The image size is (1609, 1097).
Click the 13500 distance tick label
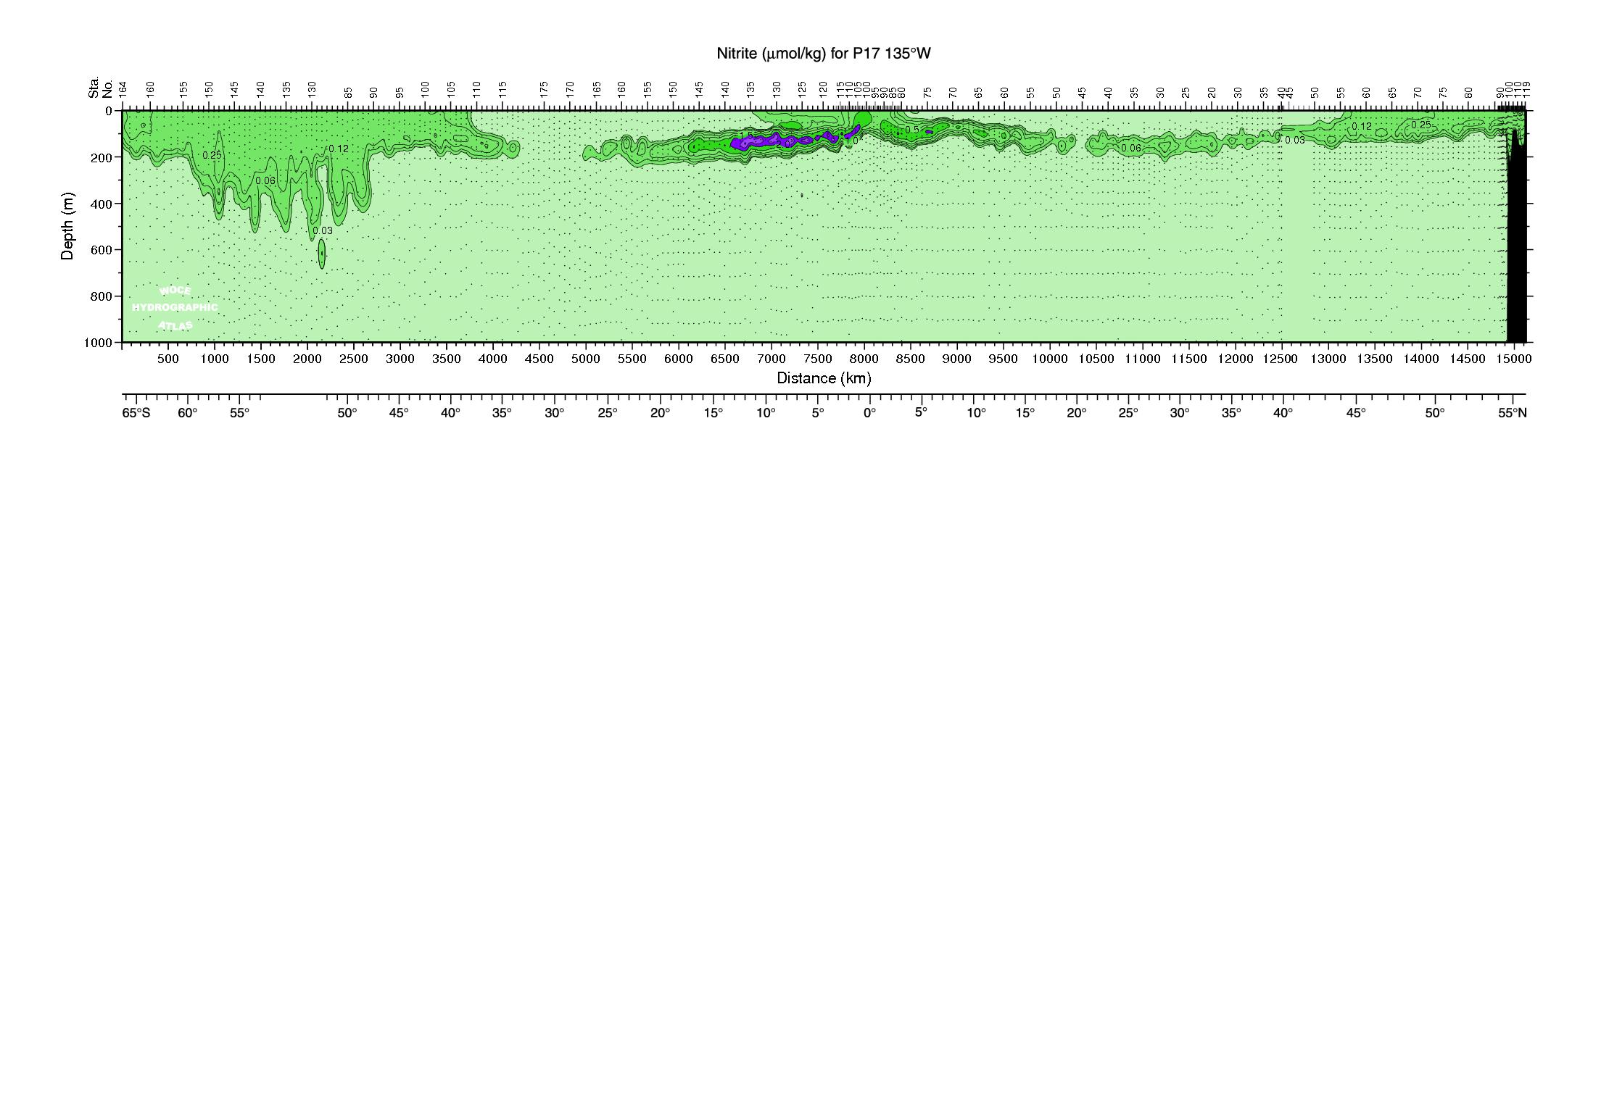[x=1375, y=359]
